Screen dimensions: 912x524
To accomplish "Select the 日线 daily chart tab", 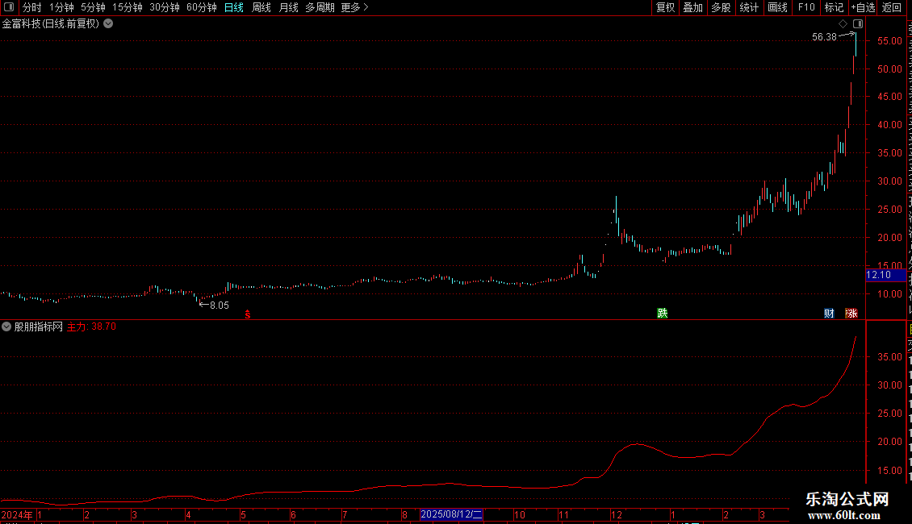I will [234, 7].
